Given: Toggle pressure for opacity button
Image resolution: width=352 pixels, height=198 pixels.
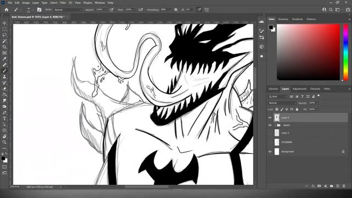Looking at the screenshot, I should tap(112, 10).
